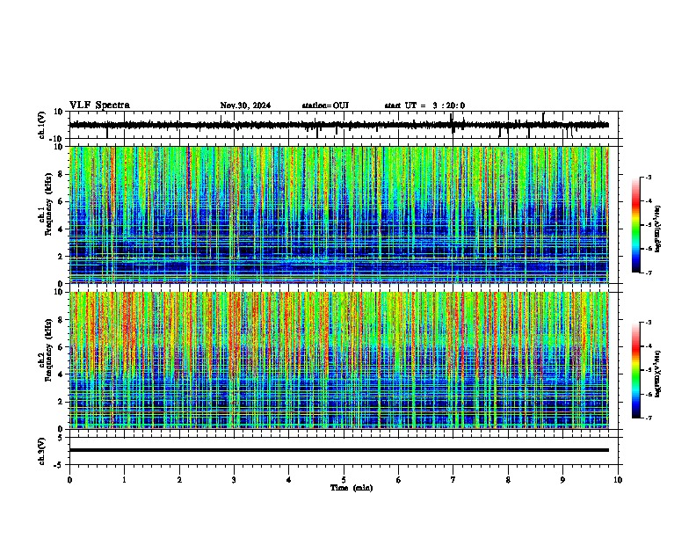Image resolution: width=696 pixels, height=538 pixels.
Task: Click the "9" tick on the time axis
Action: pyautogui.click(x=562, y=480)
